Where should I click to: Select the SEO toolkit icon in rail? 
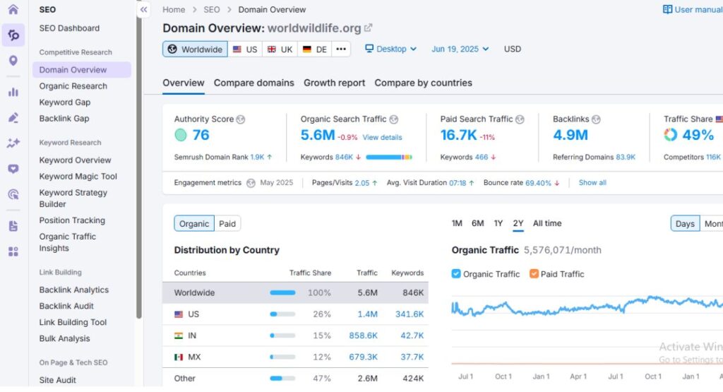click(x=13, y=35)
